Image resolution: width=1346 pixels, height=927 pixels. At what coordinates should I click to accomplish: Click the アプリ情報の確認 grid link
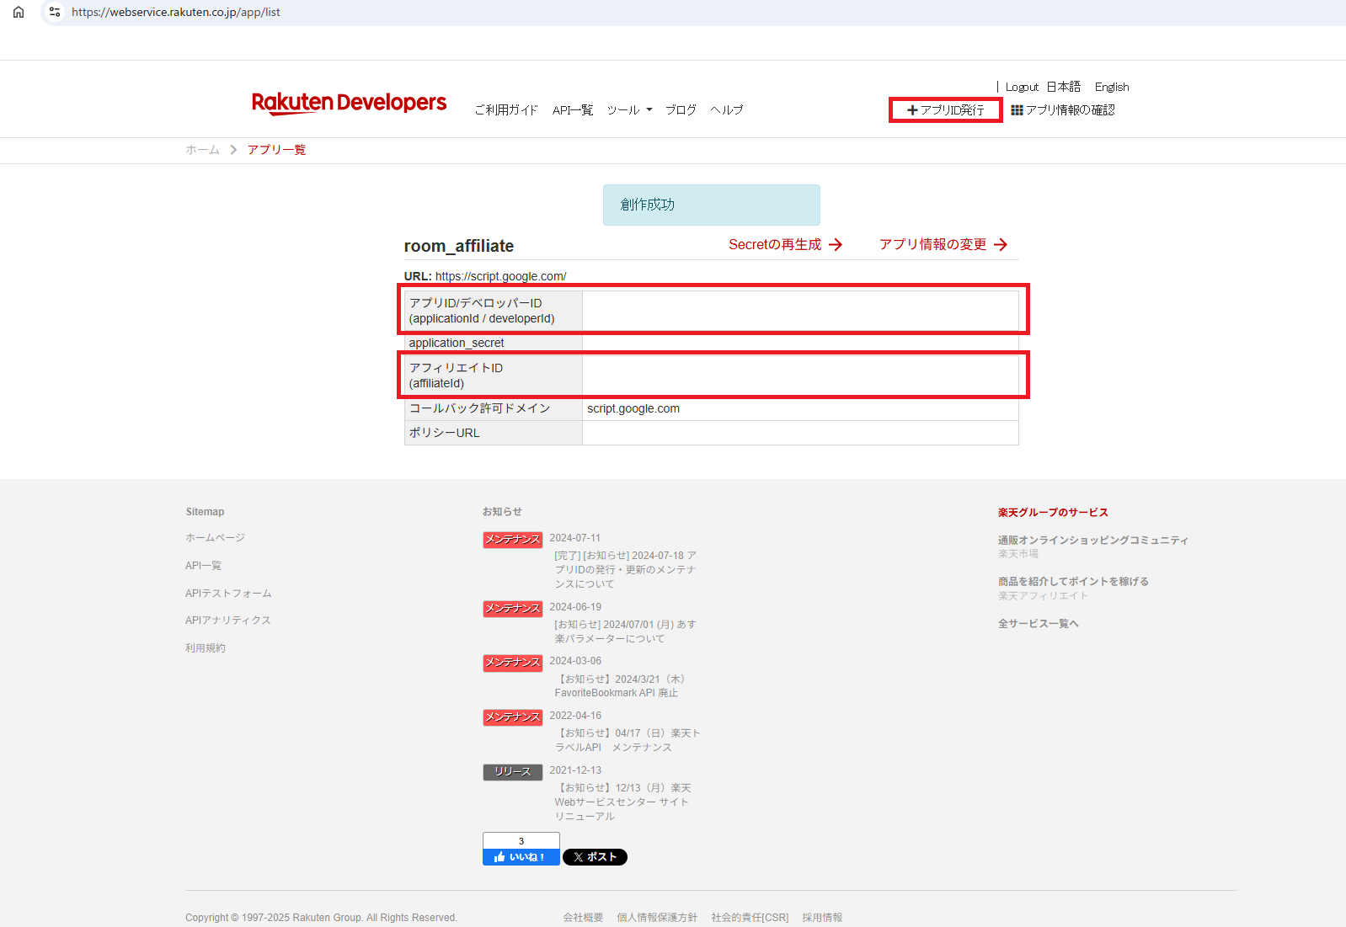tap(1063, 110)
